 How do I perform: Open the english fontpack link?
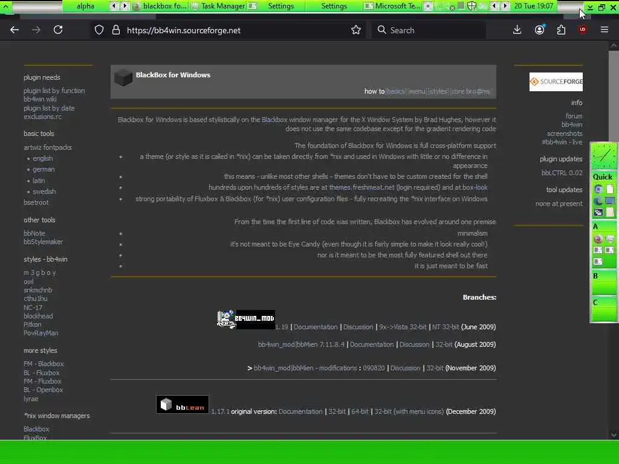43,158
